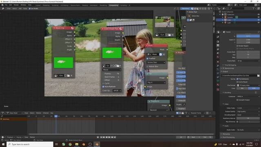Toggle the Render Region checkbox
This screenshot has width=261, height=147.
[x=237, y=46]
